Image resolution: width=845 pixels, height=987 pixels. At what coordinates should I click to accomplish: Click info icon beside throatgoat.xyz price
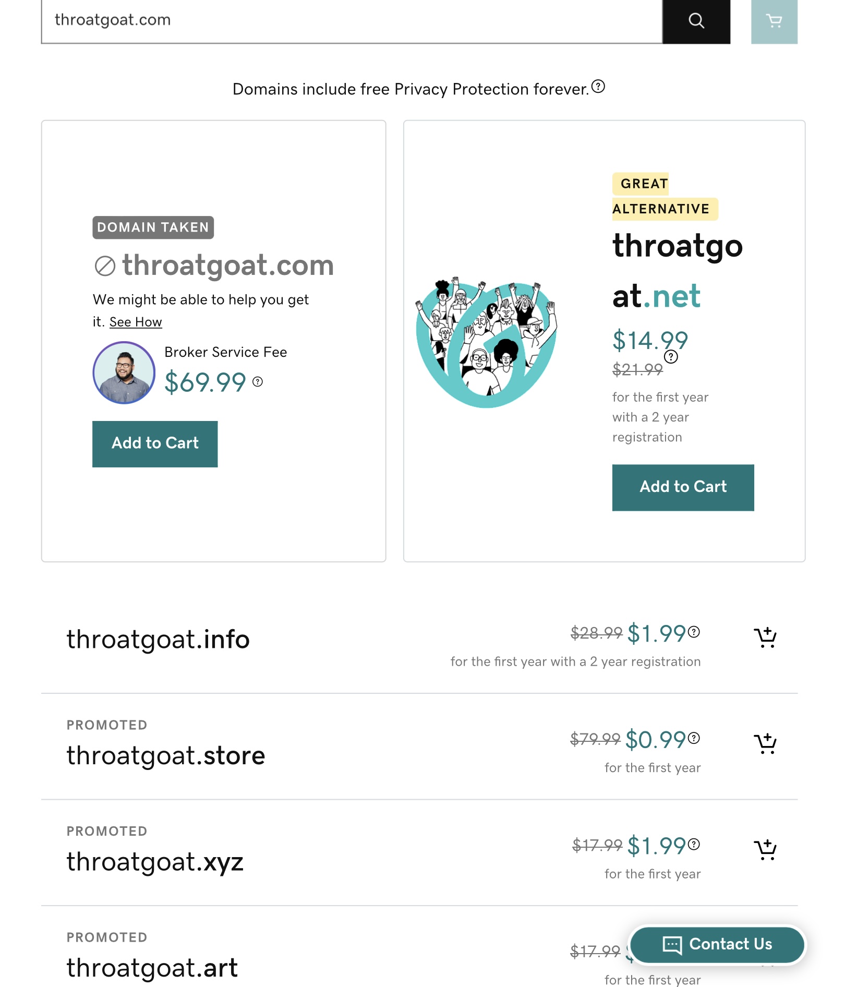pyautogui.click(x=694, y=844)
